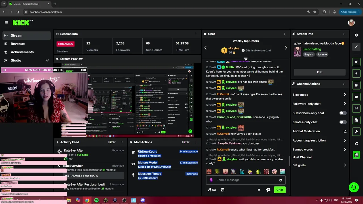Screen dimensions: 363x204
Task: Open AI Chat Moderation external link icon
Action: (x=345, y=131)
